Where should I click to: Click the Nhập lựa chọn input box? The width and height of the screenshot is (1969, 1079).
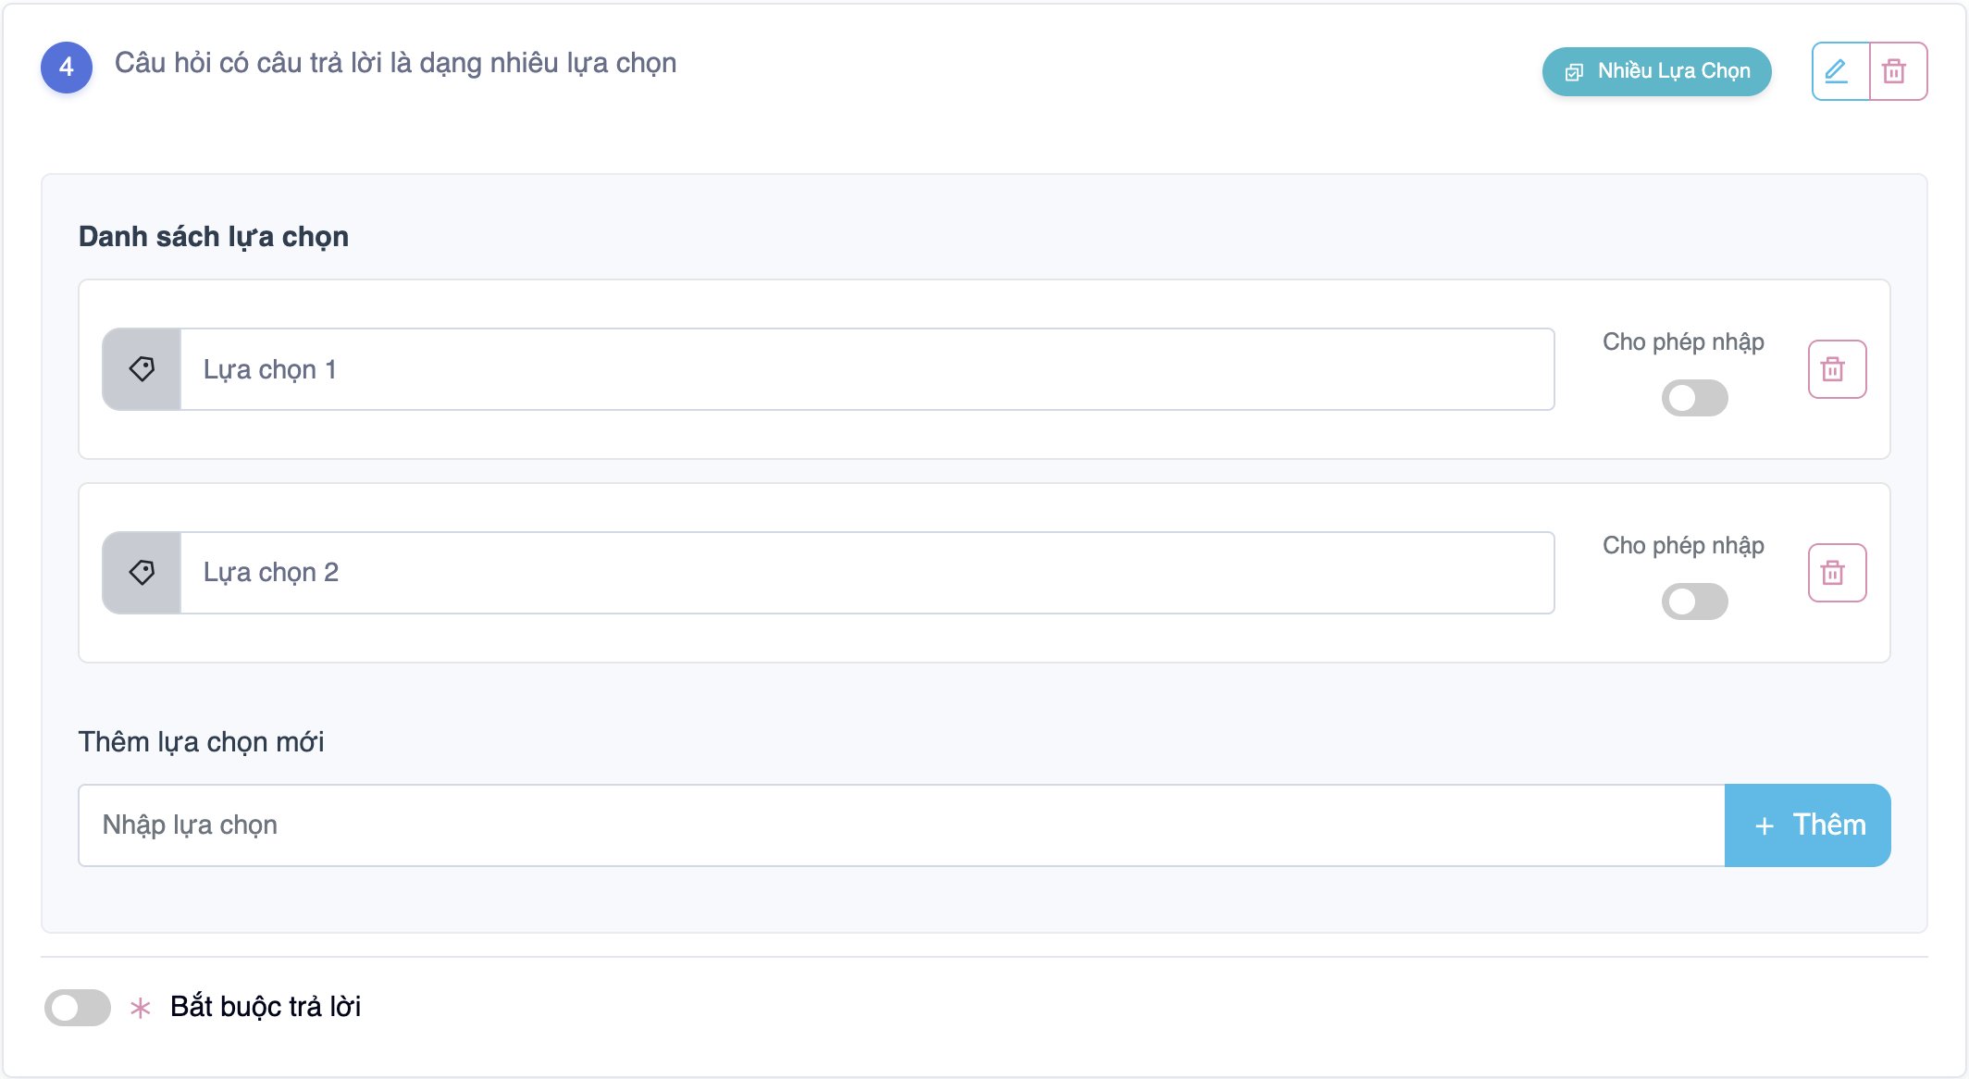tap(901, 825)
